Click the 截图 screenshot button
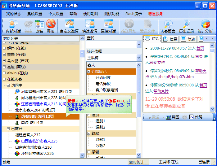217x166 pixels. pyautogui.click(x=172, y=117)
